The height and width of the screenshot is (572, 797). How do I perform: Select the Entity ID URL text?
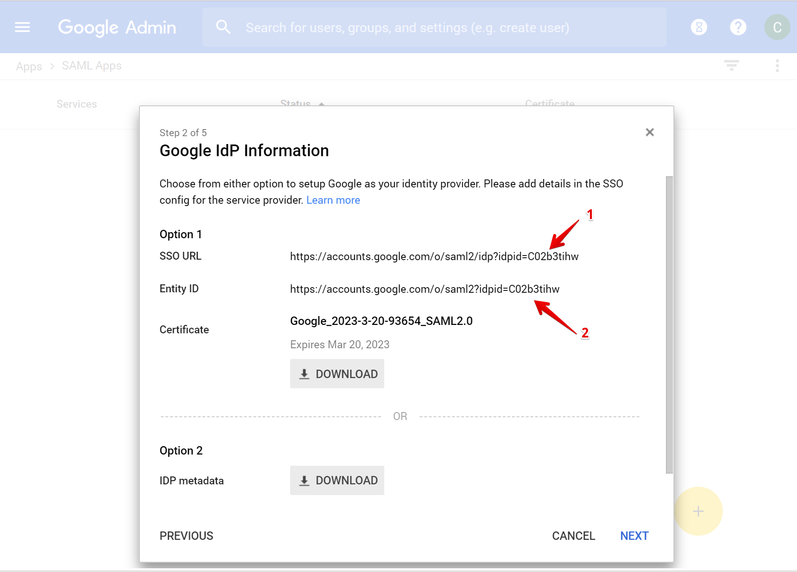(425, 289)
